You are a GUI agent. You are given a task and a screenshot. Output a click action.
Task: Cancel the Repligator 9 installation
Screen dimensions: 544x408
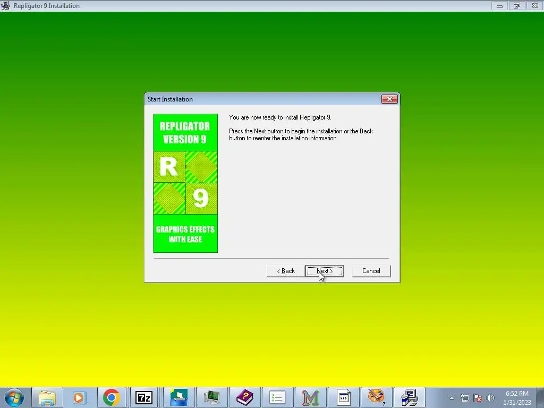371,271
